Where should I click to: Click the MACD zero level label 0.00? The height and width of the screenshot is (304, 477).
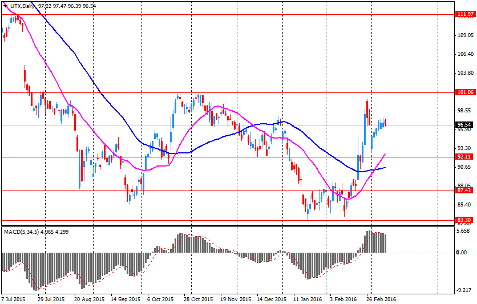tap(462, 253)
